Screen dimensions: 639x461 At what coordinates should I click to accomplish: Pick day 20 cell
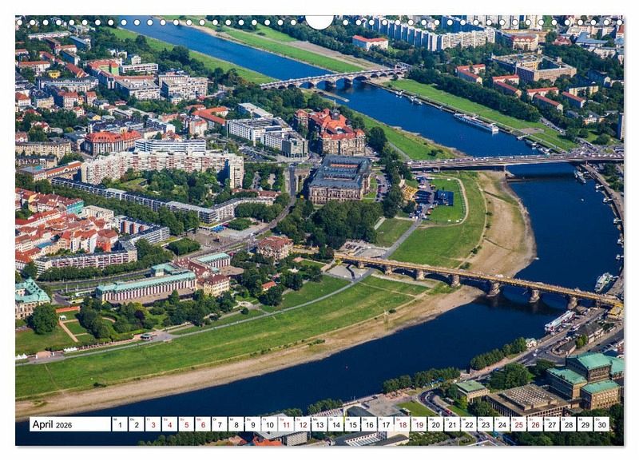(435, 424)
